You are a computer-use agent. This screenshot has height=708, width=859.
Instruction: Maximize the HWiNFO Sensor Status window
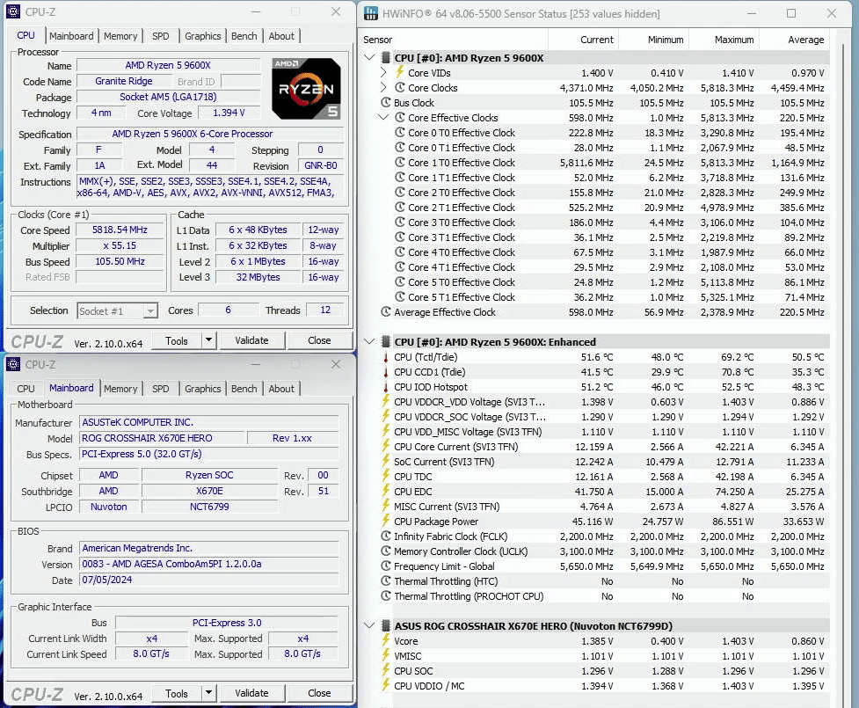point(791,13)
